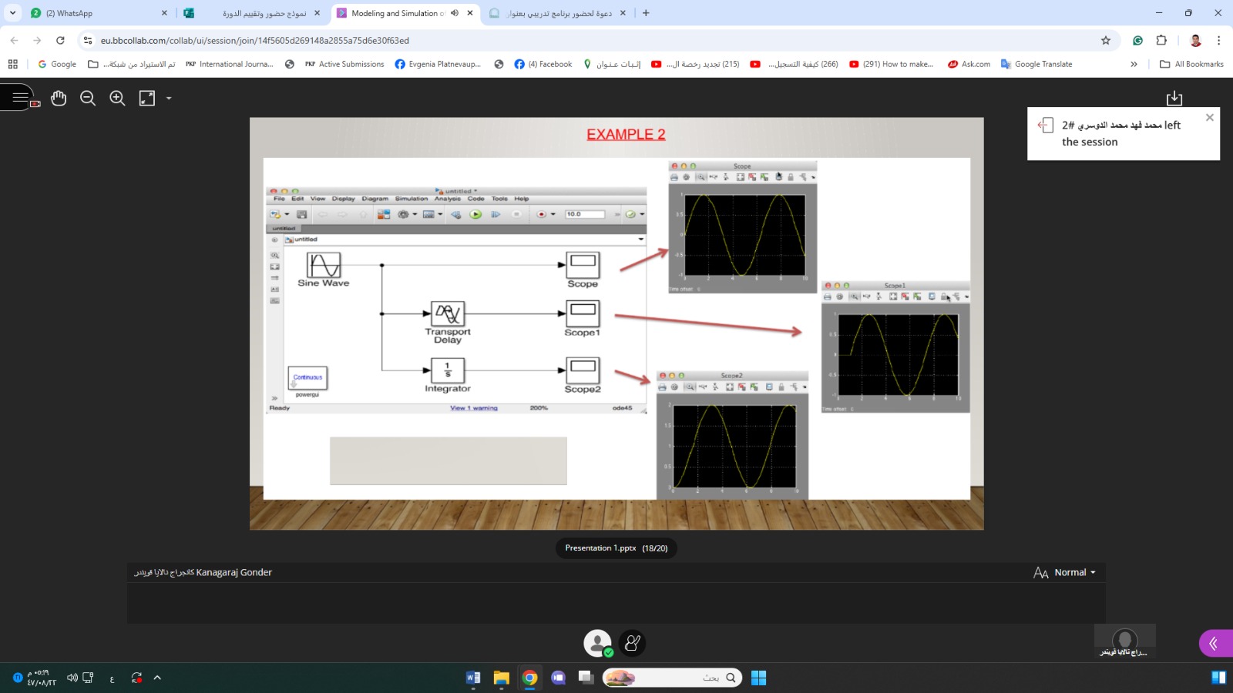Open the Google Translate bookmark
This screenshot has height=693, width=1233.
point(1036,64)
